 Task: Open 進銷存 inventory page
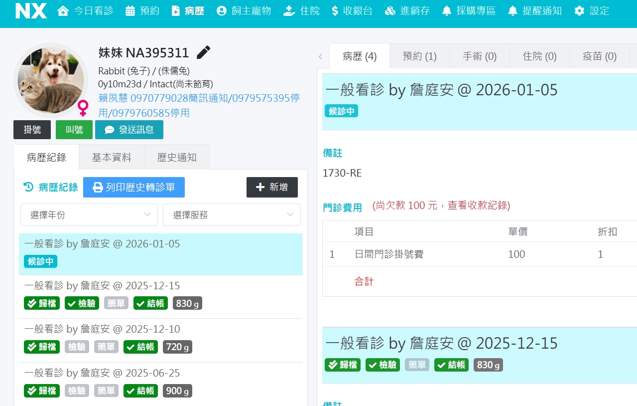pos(407,11)
